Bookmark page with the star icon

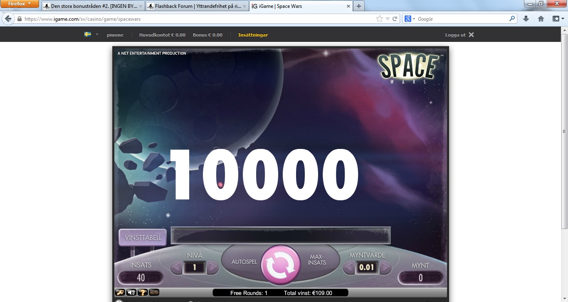(379, 19)
